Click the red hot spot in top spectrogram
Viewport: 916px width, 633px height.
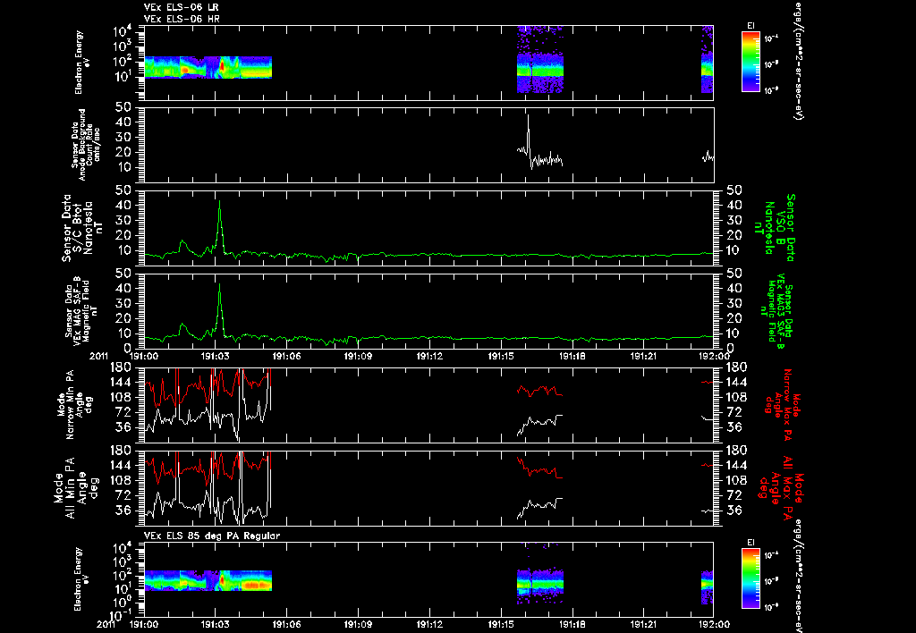click(222, 67)
